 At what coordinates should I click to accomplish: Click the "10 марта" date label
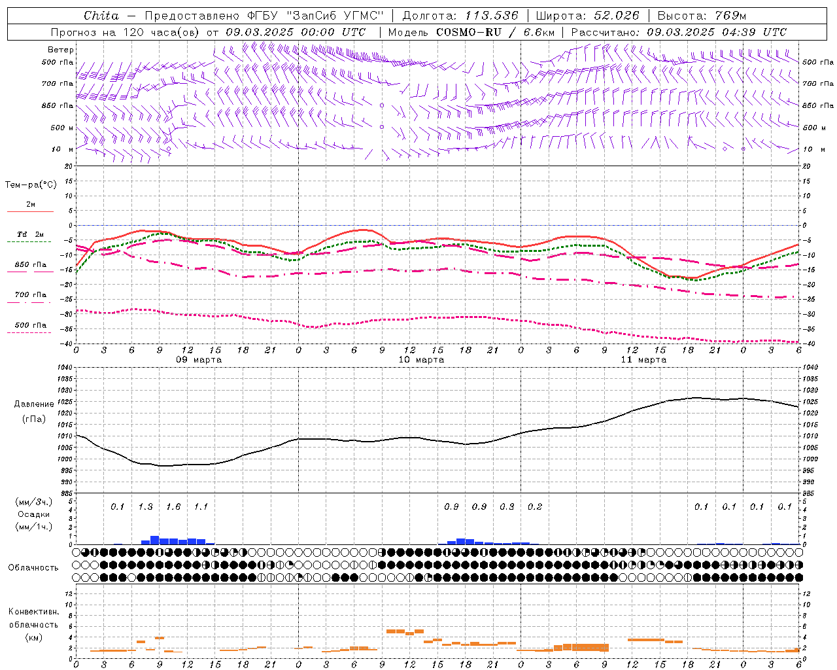point(421,360)
